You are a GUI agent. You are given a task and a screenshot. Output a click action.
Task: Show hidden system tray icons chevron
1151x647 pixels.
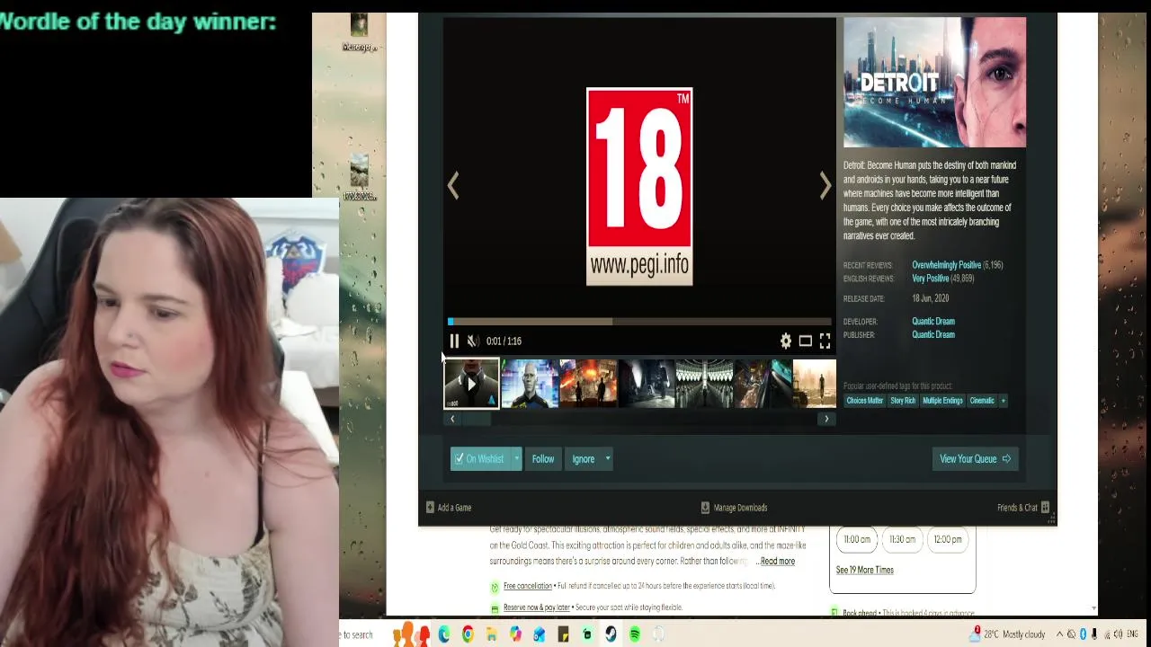[1059, 634]
